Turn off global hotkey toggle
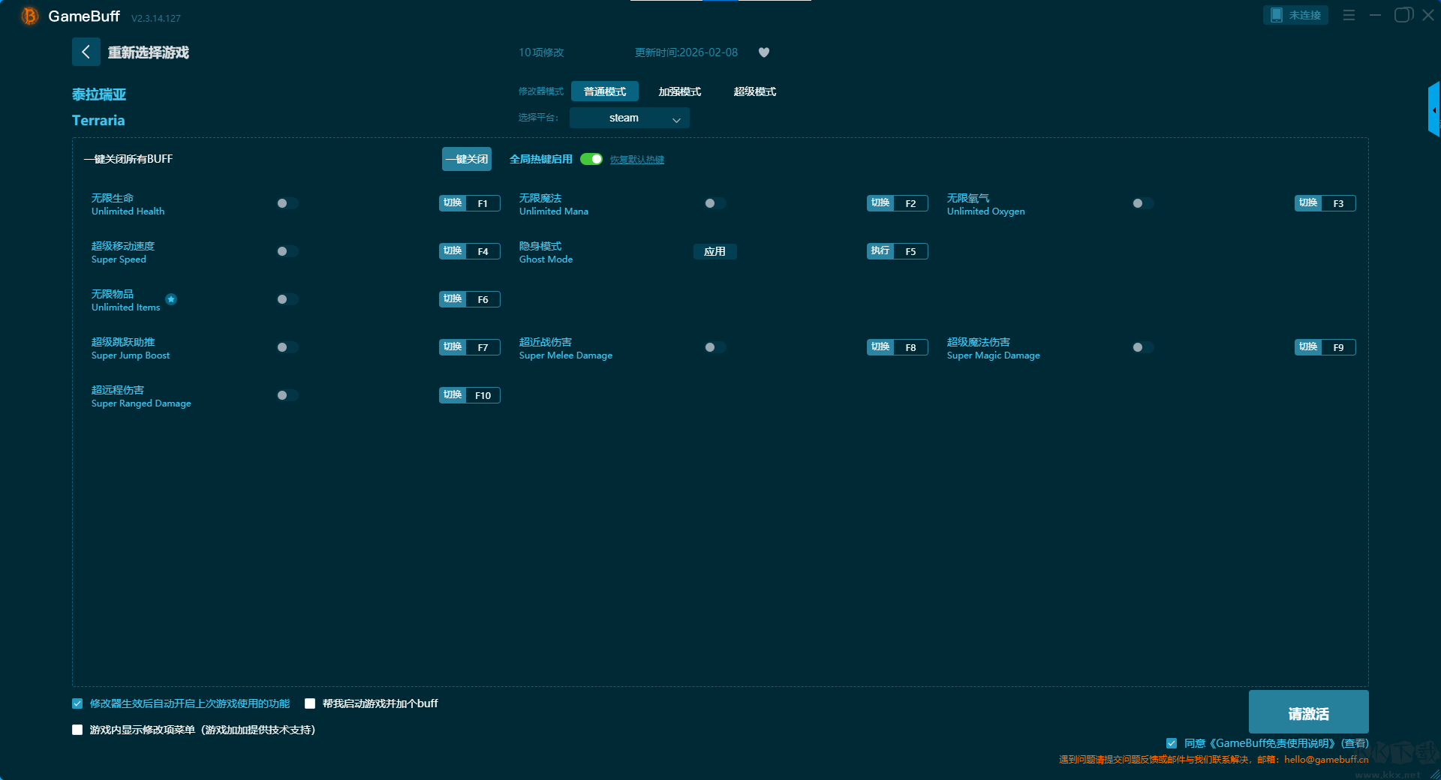Viewport: 1441px width, 780px height. (x=591, y=159)
